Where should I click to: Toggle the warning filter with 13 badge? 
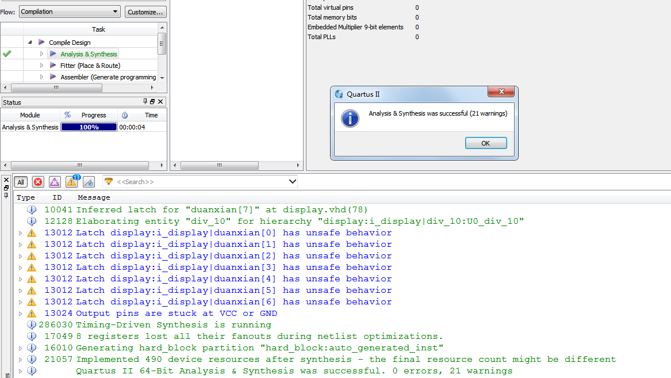coord(72,182)
